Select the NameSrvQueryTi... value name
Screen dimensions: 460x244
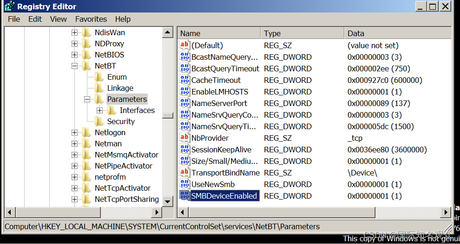(224, 126)
